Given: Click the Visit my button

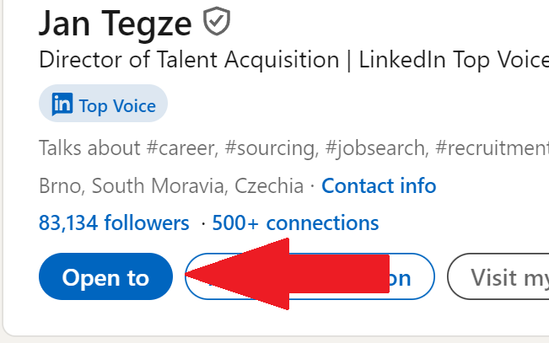Looking at the screenshot, I should pyautogui.click(x=498, y=276).
